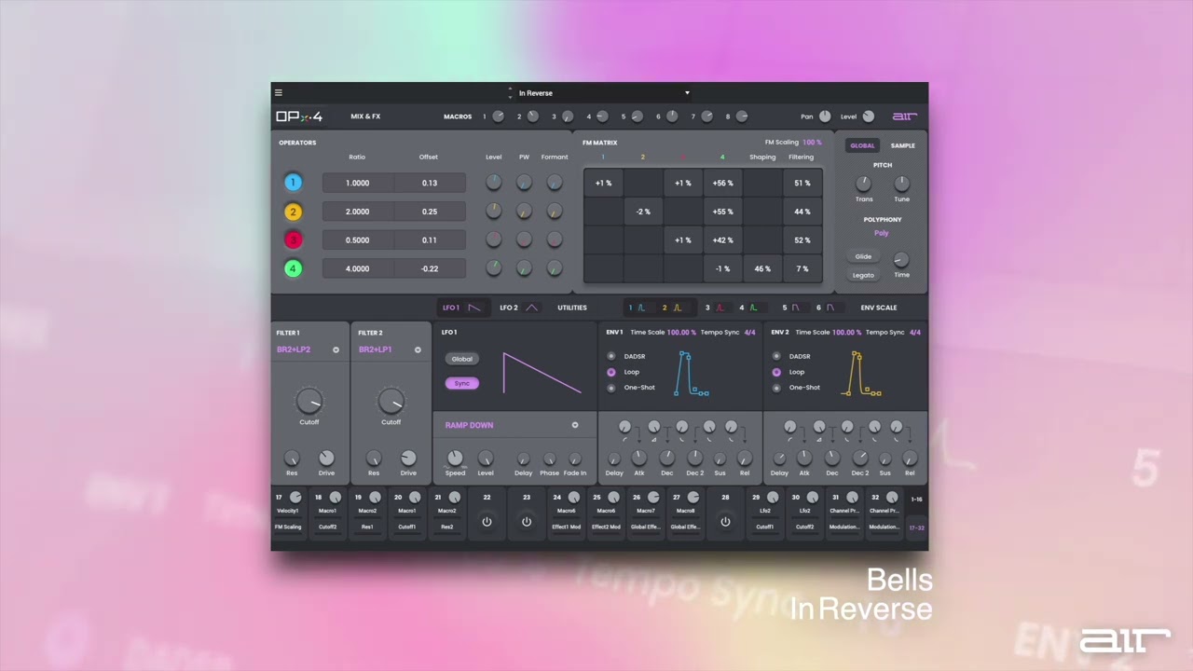This screenshot has height=671, width=1193.
Task: Select DADSR mode for ENV 2
Action: pyautogui.click(x=776, y=356)
